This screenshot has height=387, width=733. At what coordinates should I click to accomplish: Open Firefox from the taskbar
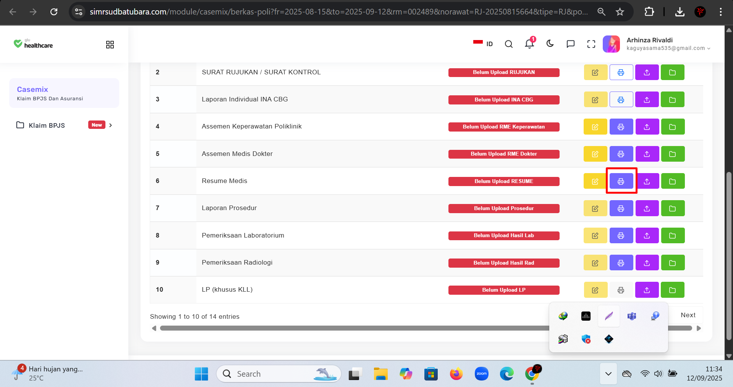point(456,374)
